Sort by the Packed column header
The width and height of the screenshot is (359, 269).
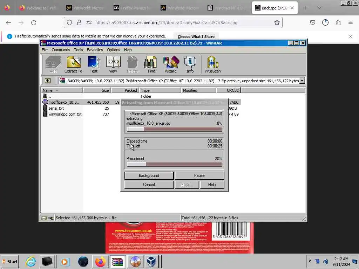[x=125, y=90]
